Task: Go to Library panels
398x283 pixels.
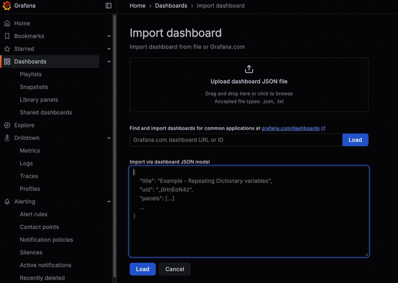Action: click(39, 100)
